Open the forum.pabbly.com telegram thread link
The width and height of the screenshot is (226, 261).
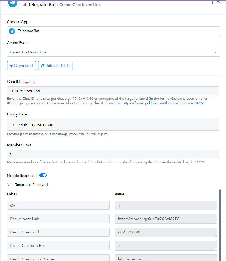163,103
